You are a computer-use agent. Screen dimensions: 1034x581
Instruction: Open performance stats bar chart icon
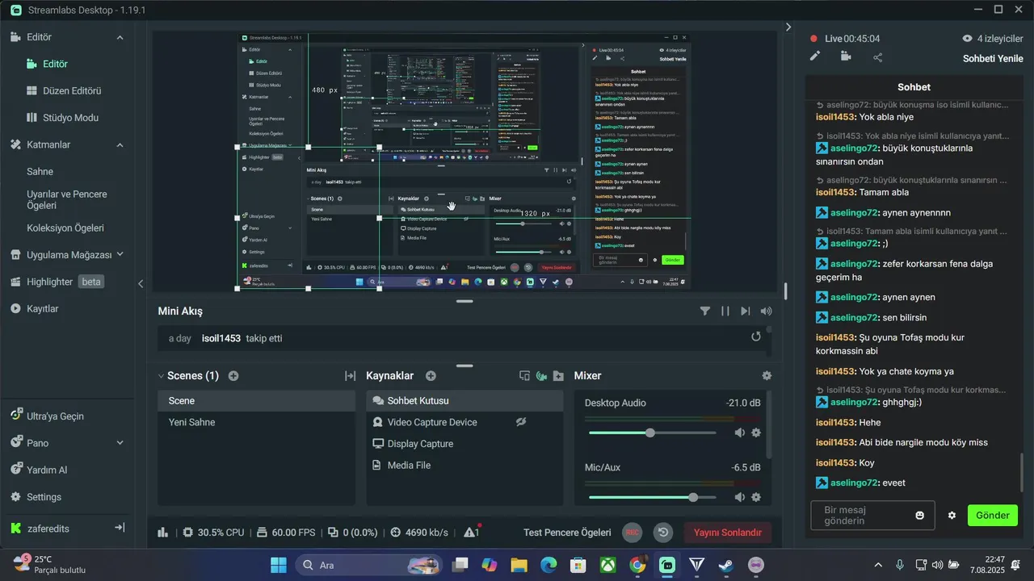163,533
